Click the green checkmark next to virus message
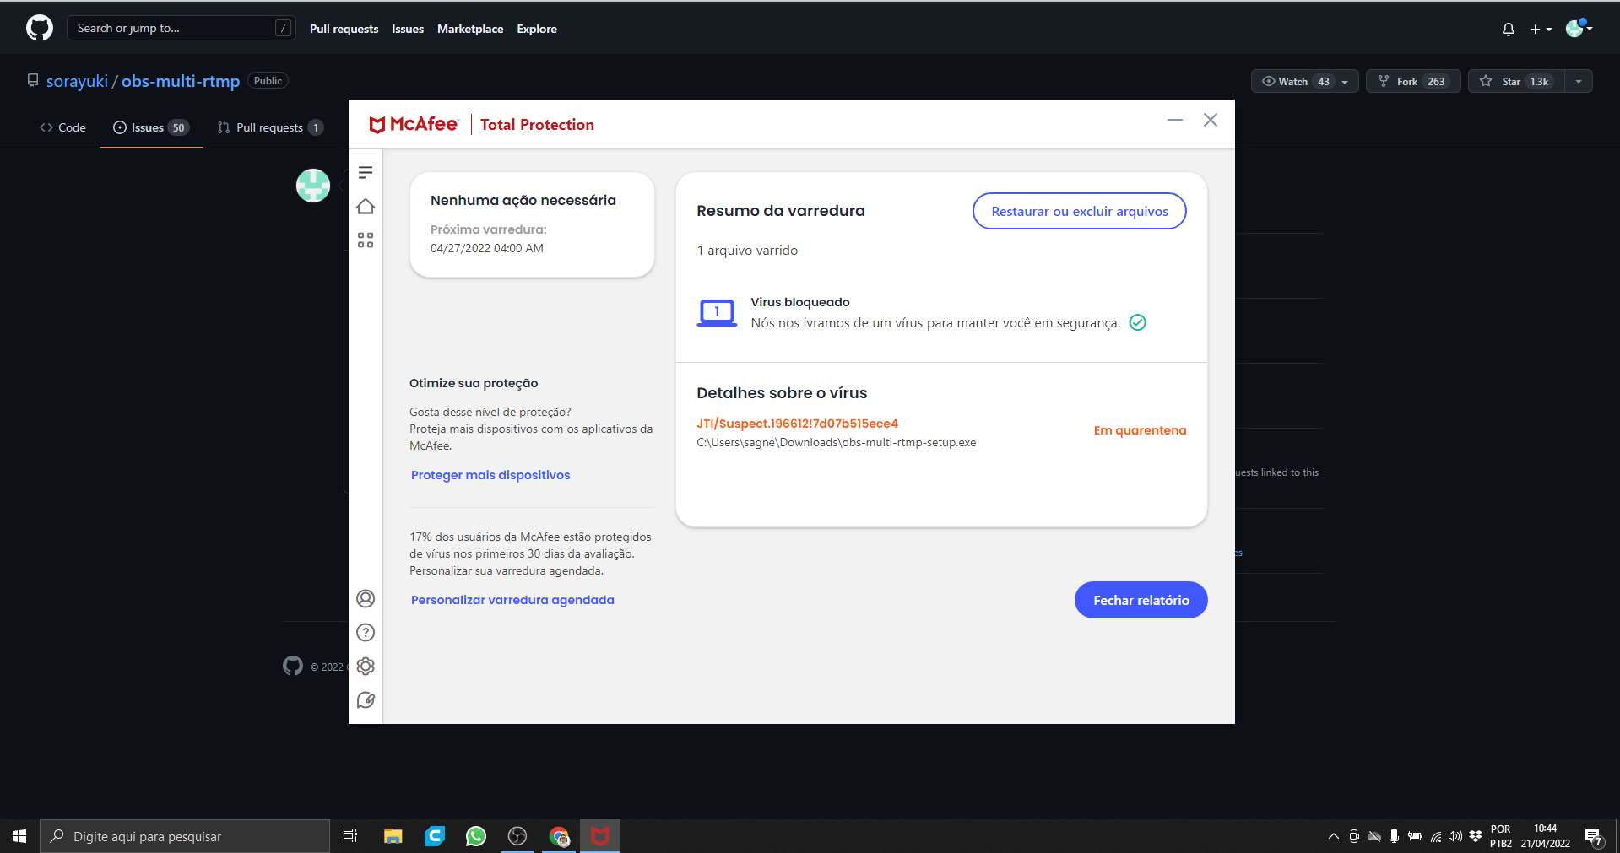1620x853 pixels. [1137, 322]
